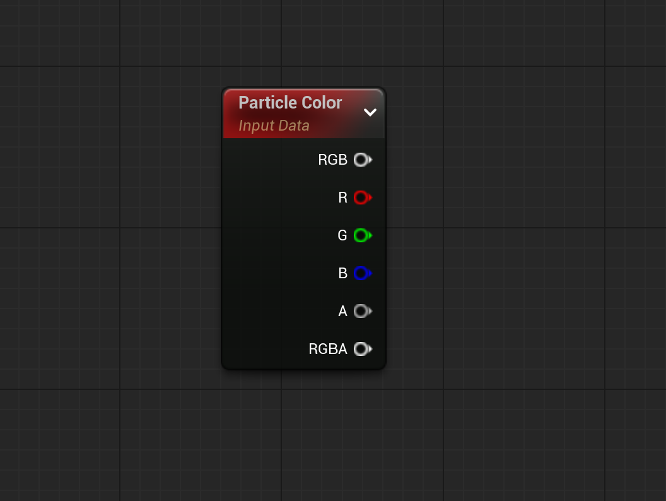The width and height of the screenshot is (666, 501).
Task: Click the Input Data subtitle text
Action: (x=274, y=126)
